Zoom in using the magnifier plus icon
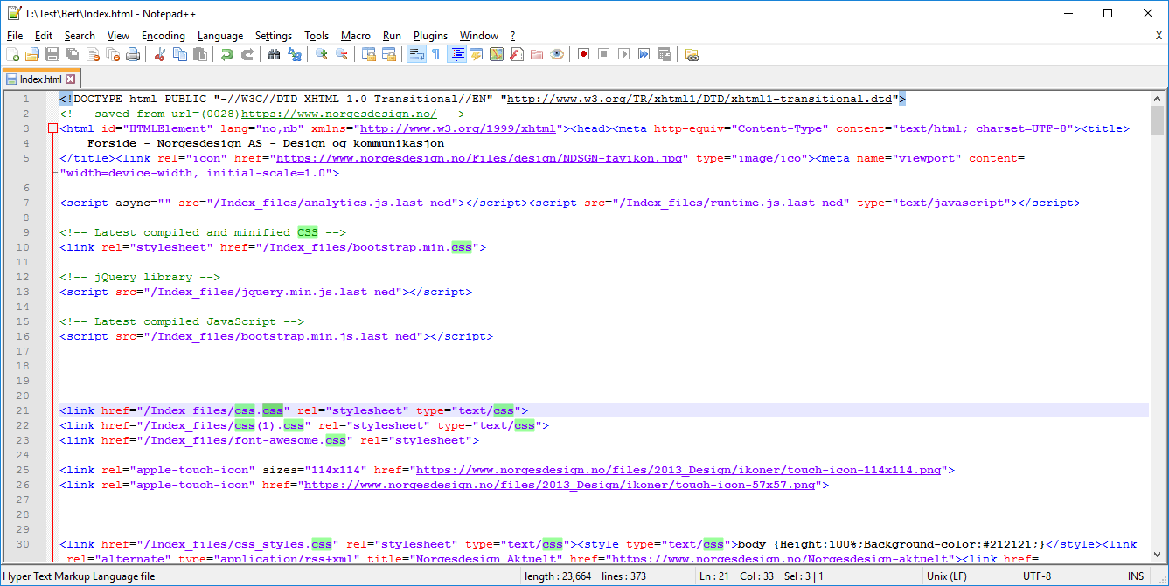Screen dimensions: 1169x586 [322, 54]
